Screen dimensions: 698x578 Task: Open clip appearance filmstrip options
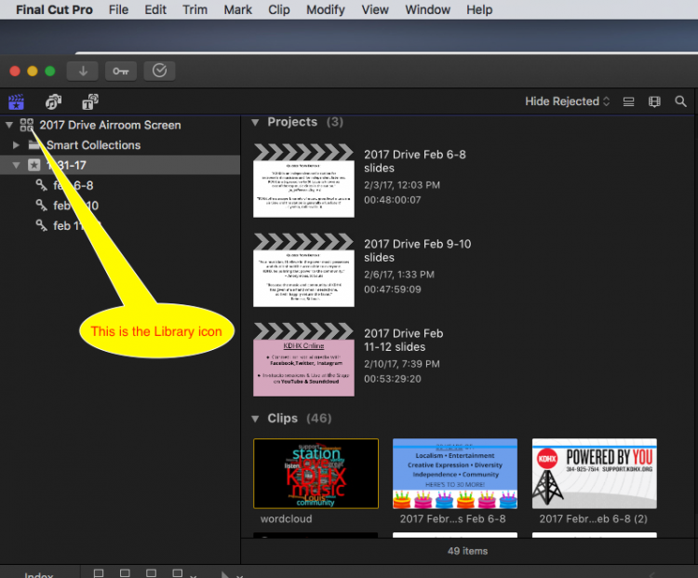point(654,101)
